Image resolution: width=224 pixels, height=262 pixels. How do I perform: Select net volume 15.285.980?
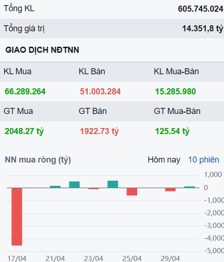point(175,92)
